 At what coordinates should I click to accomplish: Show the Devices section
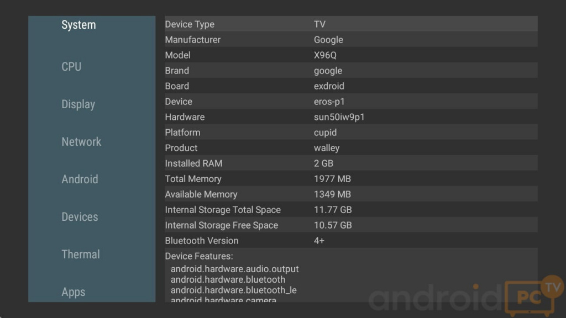point(80,217)
